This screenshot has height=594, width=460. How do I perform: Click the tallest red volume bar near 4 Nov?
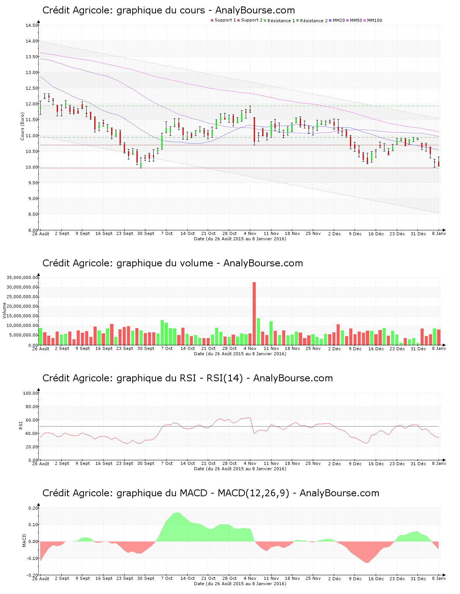click(x=254, y=313)
